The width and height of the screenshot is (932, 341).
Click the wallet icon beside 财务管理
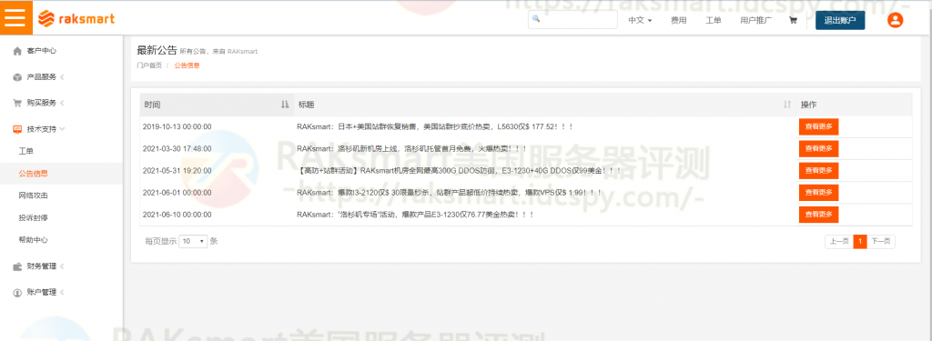(17, 266)
